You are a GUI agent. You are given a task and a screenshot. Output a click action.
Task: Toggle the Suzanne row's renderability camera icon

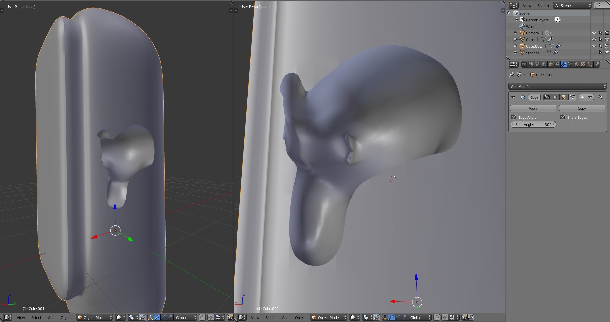pyautogui.click(x=607, y=53)
